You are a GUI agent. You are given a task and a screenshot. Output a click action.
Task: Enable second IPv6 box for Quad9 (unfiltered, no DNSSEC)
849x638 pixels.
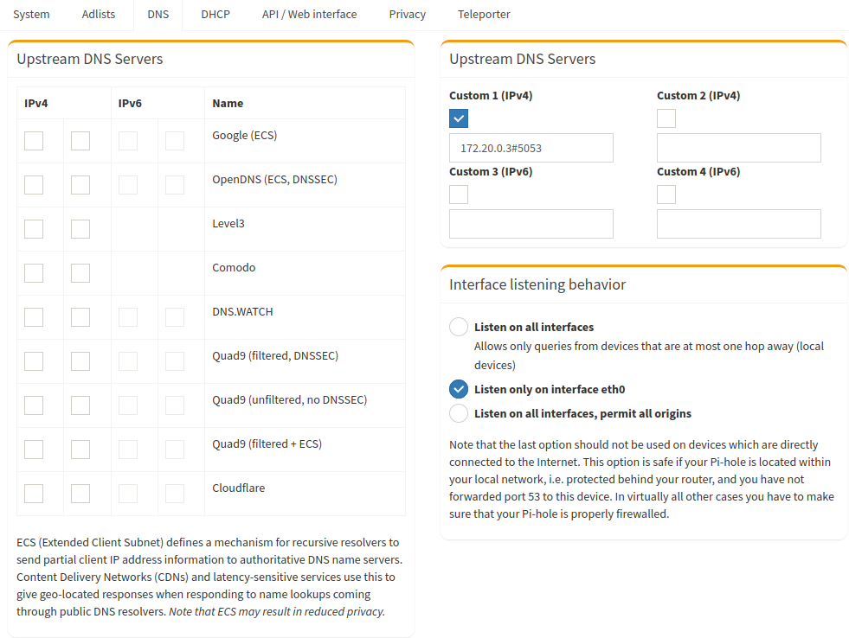point(174,405)
